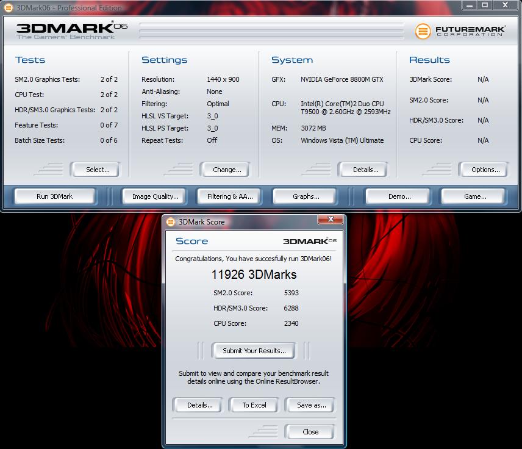This screenshot has height=449, width=522.
Task: Minimize the 3DMark06 main window
Action: [x=470, y=5]
